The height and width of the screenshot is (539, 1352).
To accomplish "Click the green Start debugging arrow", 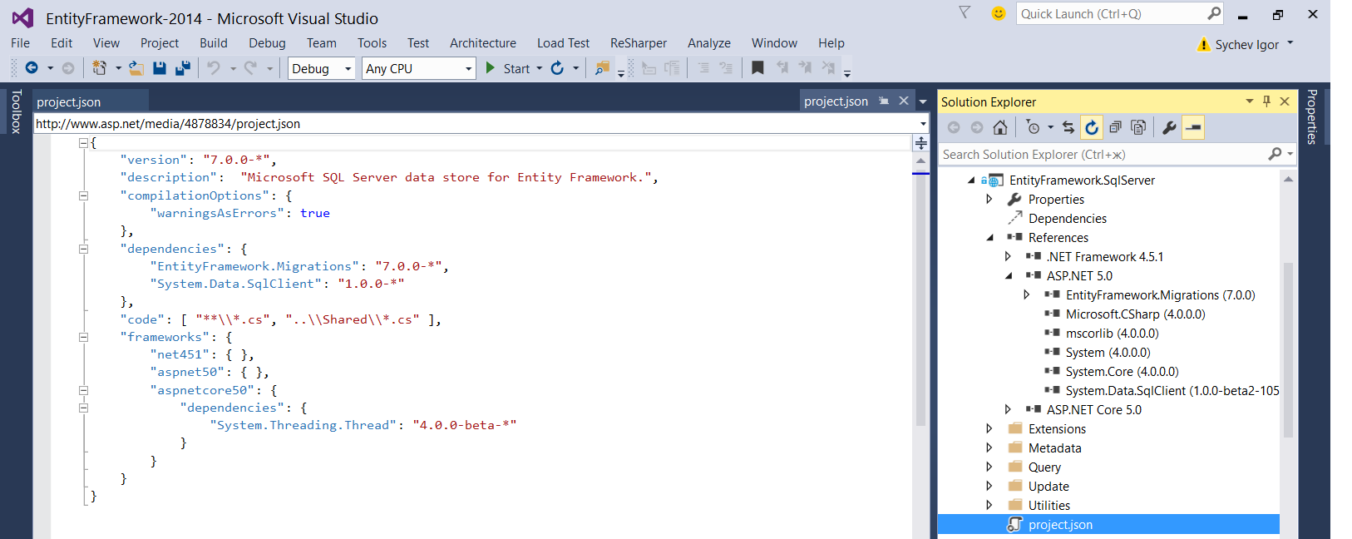I will click(491, 68).
